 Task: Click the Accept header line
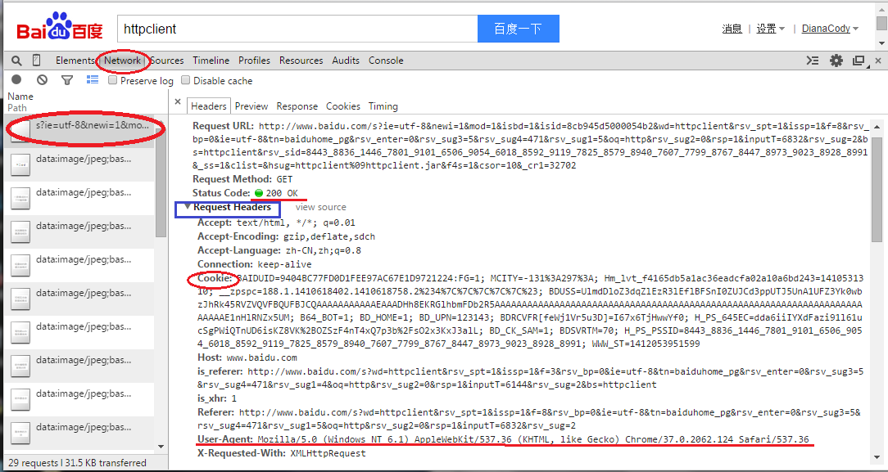tap(276, 223)
